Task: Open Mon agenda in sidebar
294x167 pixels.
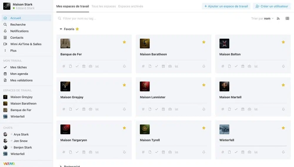Action: [26, 74]
